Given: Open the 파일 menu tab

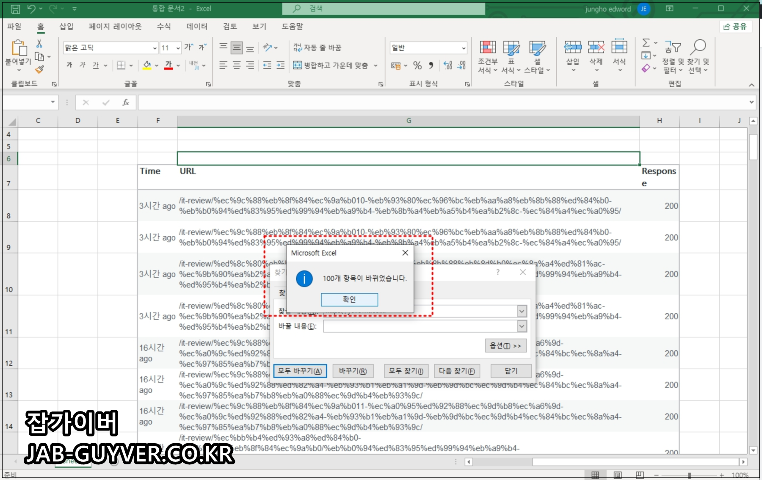Looking at the screenshot, I should click(x=14, y=26).
